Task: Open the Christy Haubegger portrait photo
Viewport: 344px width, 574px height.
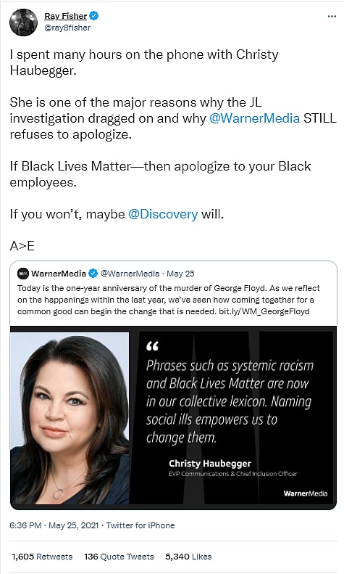Action: tap(70, 418)
